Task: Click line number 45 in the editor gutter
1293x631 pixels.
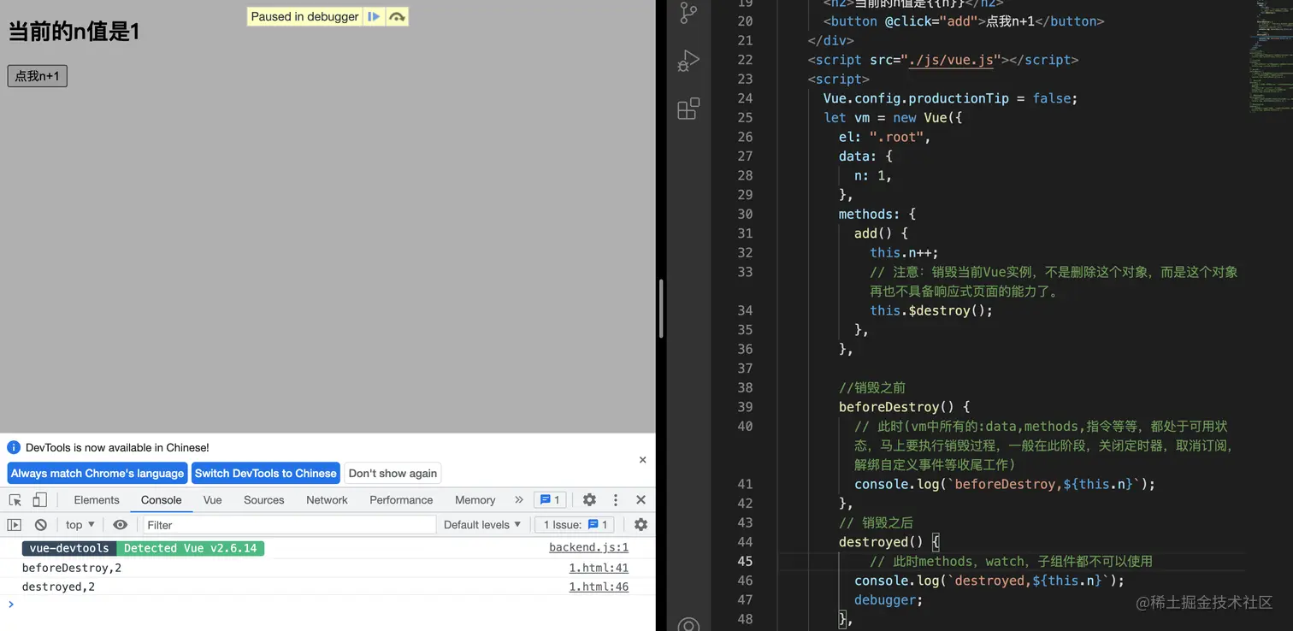Action: pyautogui.click(x=745, y=562)
